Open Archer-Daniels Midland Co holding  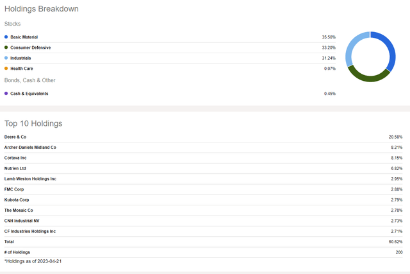[x=30, y=148]
